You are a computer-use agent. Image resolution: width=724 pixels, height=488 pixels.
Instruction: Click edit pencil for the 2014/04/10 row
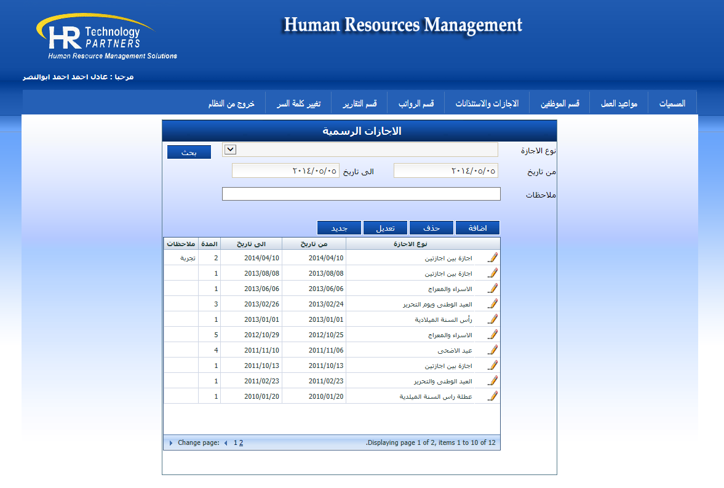pos(493,258)
